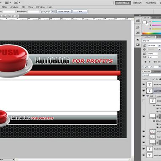Collapse the layer group disclosure triangle
This screenshot has width=161, height=161.
148,96
